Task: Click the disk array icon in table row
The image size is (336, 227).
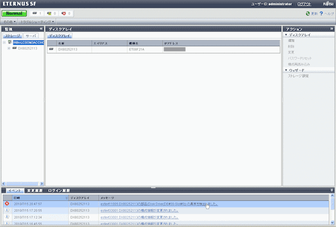Action: point(51,49)
